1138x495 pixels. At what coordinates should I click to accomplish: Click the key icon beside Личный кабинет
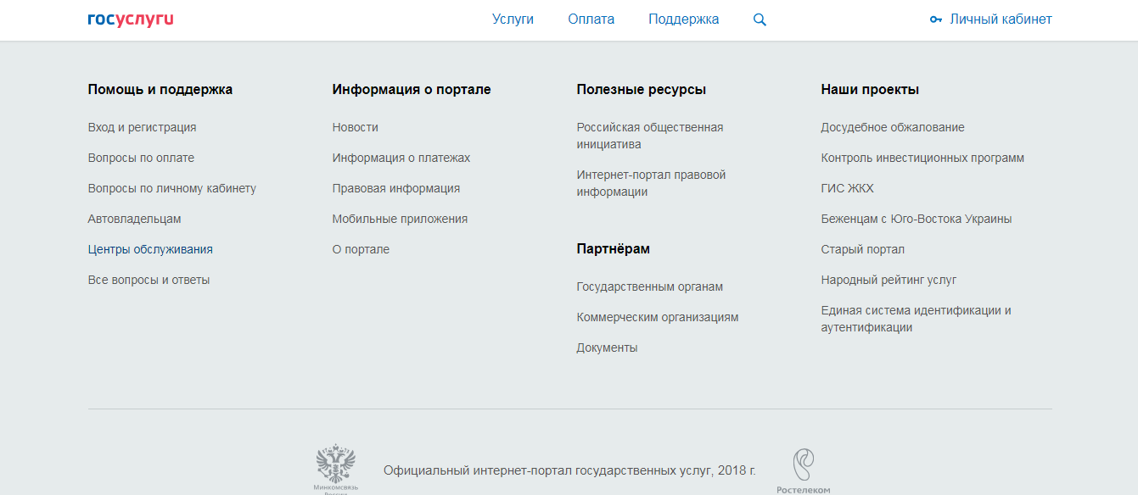(x=936, y=19)
